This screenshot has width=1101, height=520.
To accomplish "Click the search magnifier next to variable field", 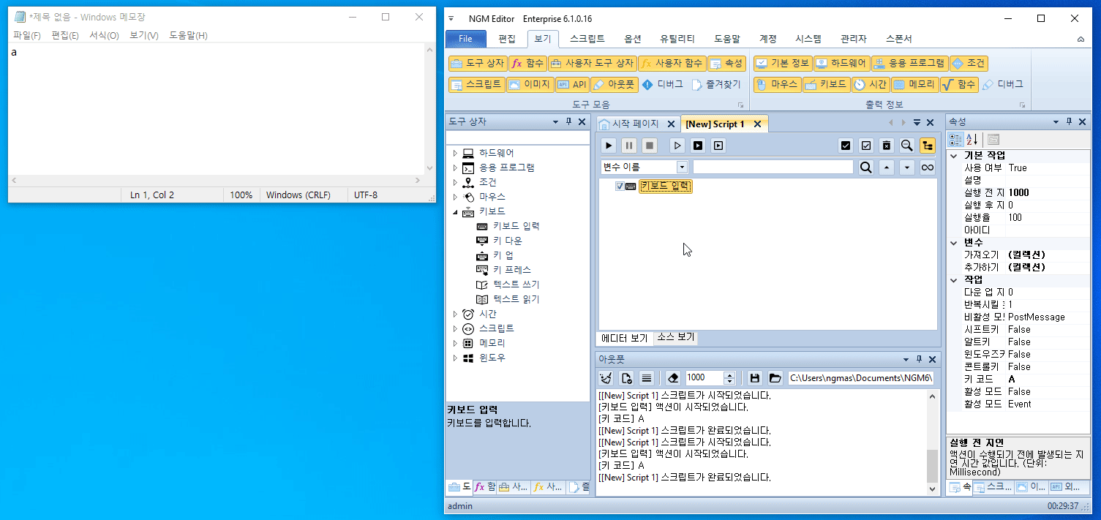I will click(x=866, y=167).
